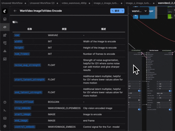Click the end_image parameter tag
Screen dimensions: 175x131
pyautogui.click(x=21, y=121)
